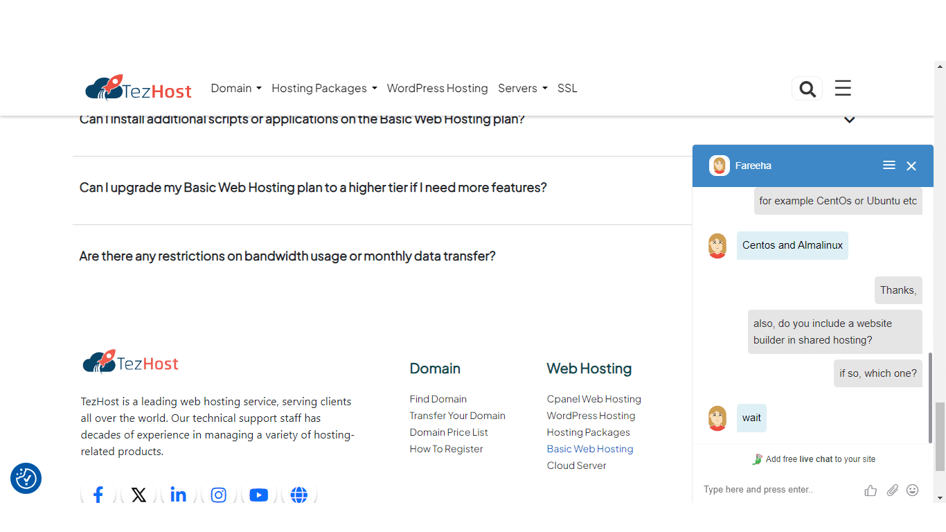Image resolution: width=946 pixels, height=532 pixels.
Task: Click the 'Domain' footer heading
Action: click(435, 369)
